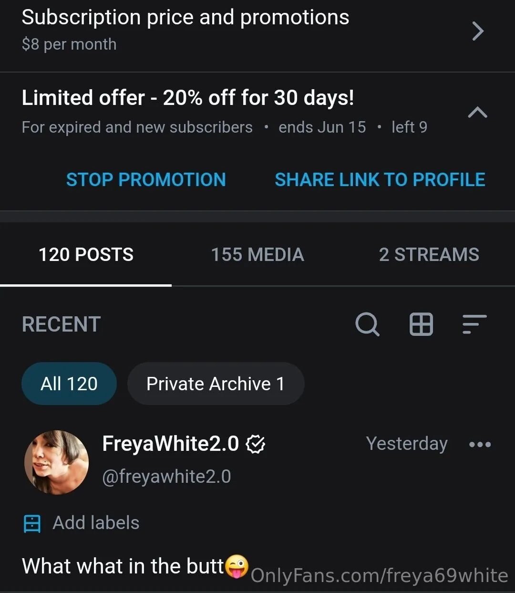Image resolution: width=515 pixels, height=593 pixels.
Task: Click the archive label icon
Action: point(32,523)
